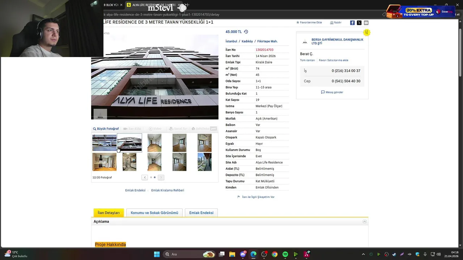The image size is (463, 260).
Task: Click the microphone tray icon
Action: [x=425, y=254]
